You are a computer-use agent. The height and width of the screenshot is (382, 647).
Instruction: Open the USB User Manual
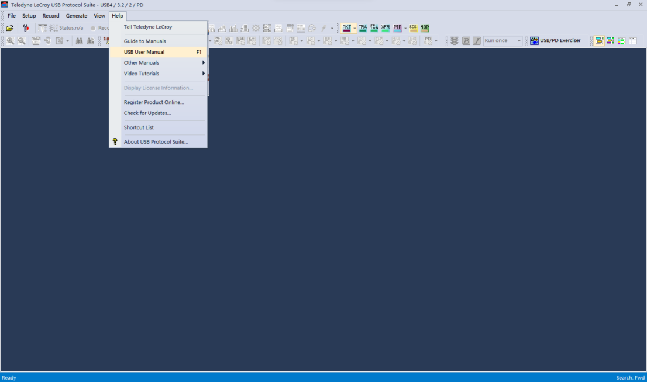(x=158, y=52)
